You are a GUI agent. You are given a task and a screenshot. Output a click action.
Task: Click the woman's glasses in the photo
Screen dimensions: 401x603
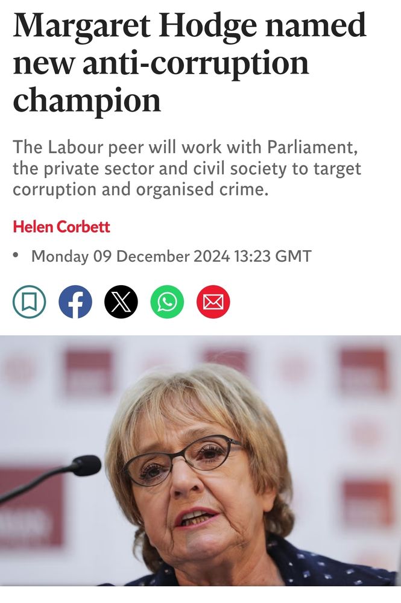point(183,459)
